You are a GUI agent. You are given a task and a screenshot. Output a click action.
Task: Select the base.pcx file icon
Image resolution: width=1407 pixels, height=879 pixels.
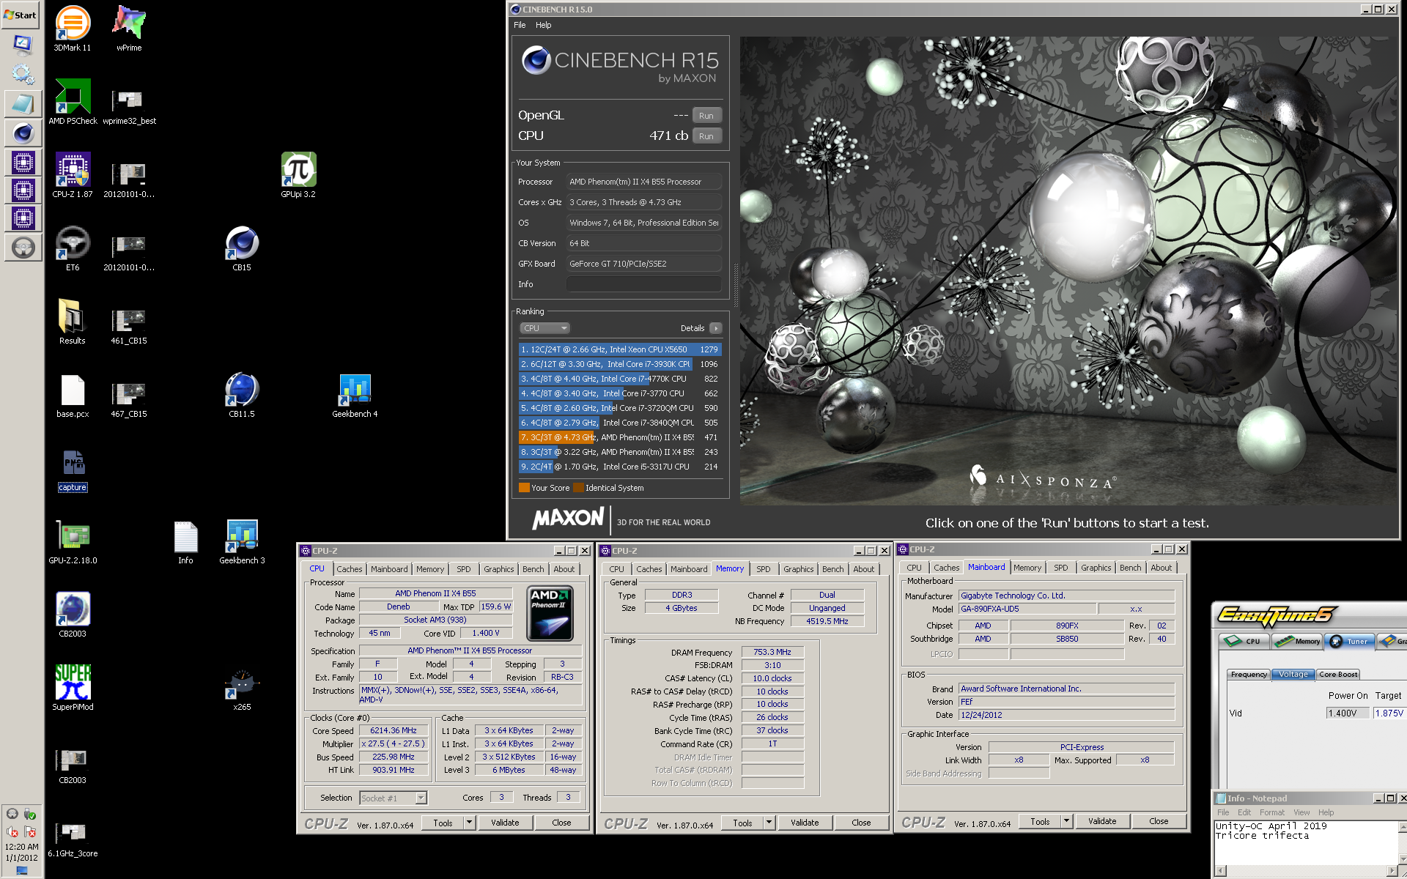[73, 394]
